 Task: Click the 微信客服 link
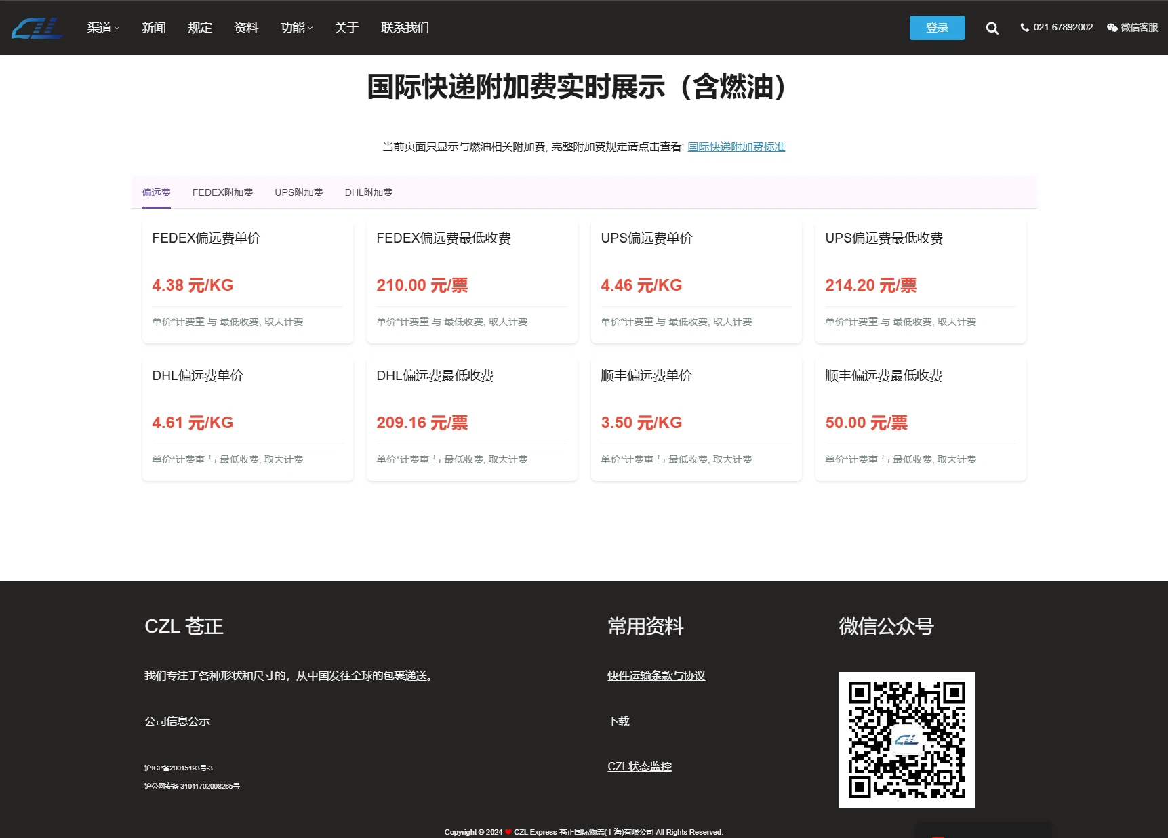(x=1139, y=28)
